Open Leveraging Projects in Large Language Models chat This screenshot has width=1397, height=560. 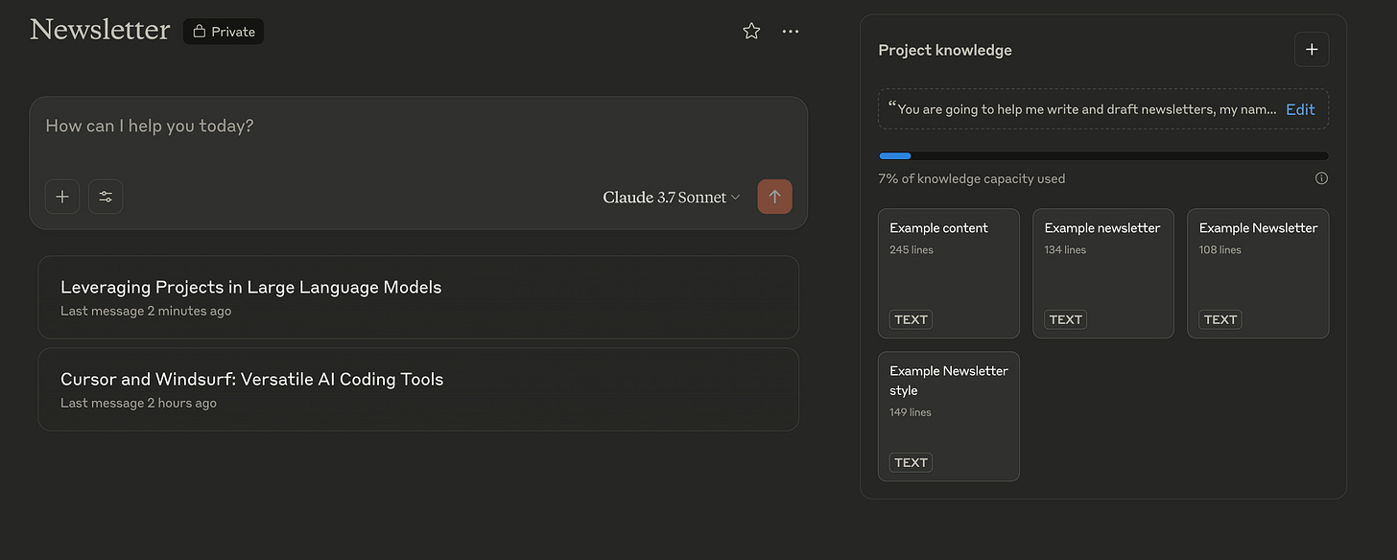(x=418, y=297)
